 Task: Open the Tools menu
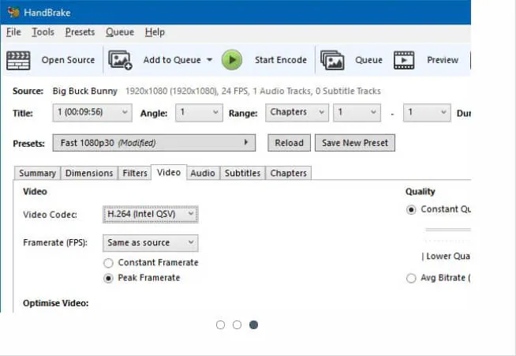click(x=43, y=32)
